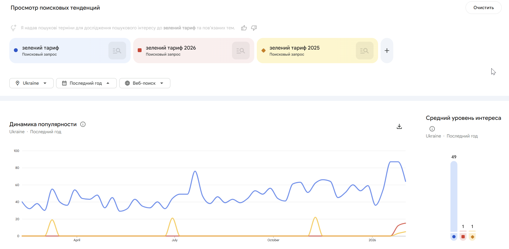The image size is (509, 249).
Task: Select the зелений тариф search term chip
Action: [58, 51]
